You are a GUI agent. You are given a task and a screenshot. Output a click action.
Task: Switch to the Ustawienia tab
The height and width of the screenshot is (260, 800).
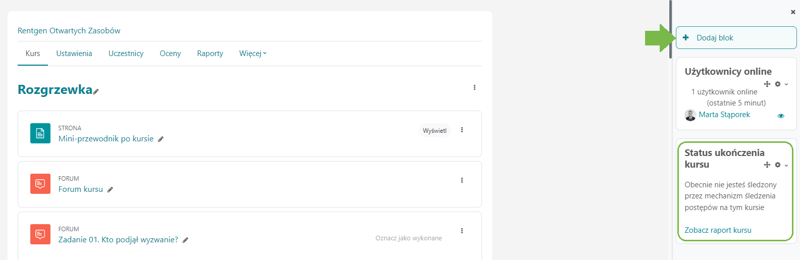[74, 54]
